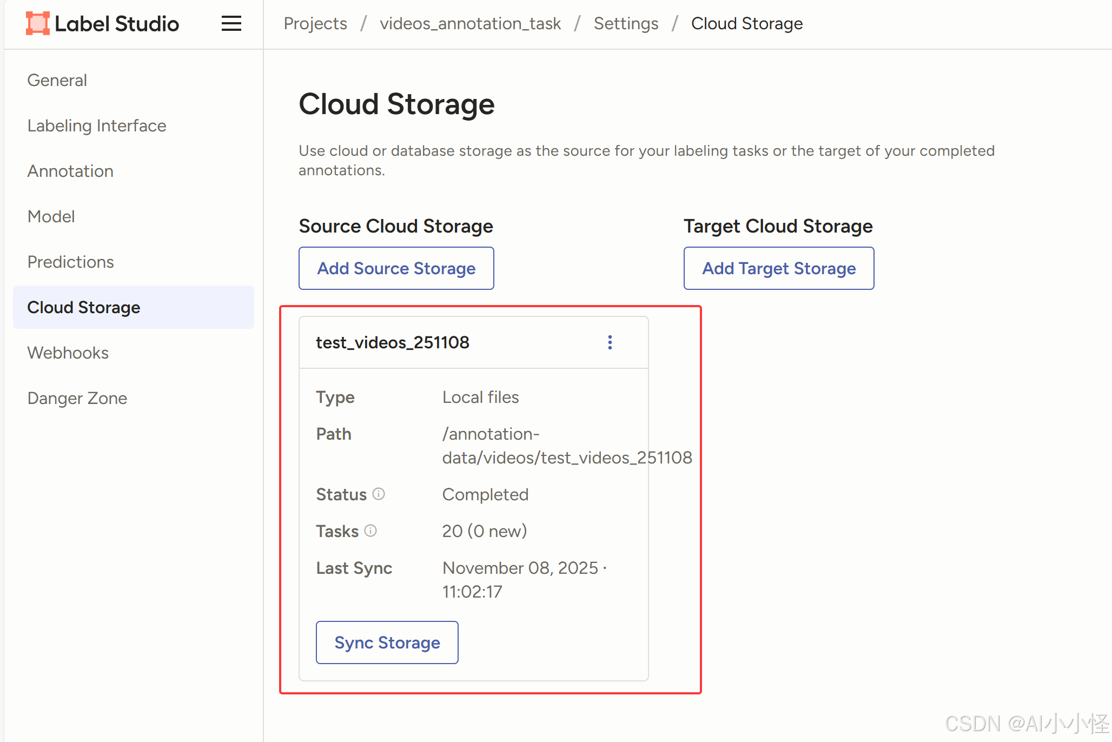Viewport: 1112px width, 742px height.
Task: Click the Last Sync date value
Action: pos(525,580)
